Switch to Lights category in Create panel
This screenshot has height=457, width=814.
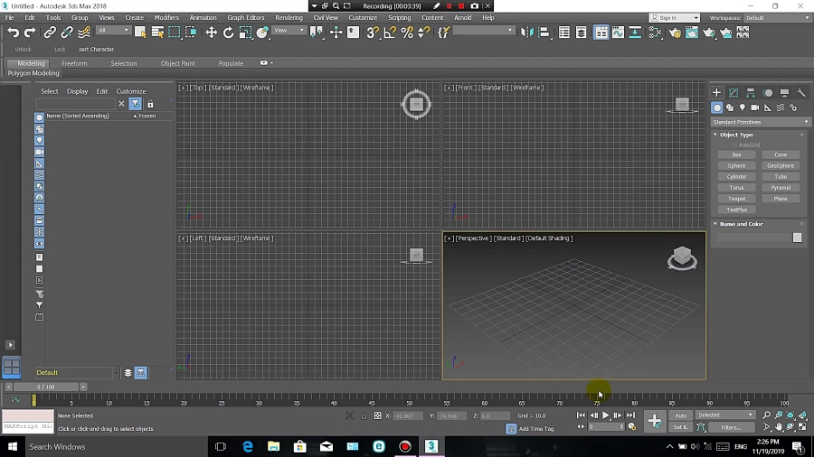click(743, 107)
